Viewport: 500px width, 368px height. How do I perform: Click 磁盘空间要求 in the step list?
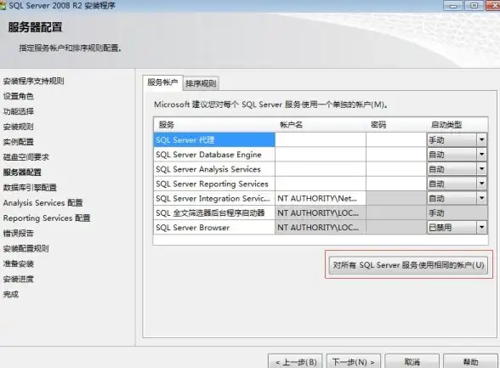point(26,157)
